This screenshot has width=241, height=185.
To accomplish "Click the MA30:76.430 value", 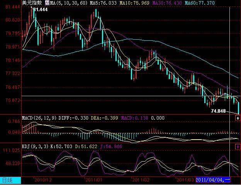I will click(x=167, y=3).
